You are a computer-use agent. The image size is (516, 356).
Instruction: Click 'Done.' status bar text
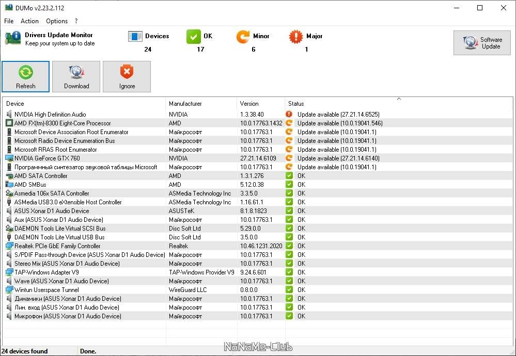[88, 351]
